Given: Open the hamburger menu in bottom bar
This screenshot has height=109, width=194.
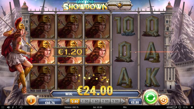Looking at the screenshot, I should (3, 107).
